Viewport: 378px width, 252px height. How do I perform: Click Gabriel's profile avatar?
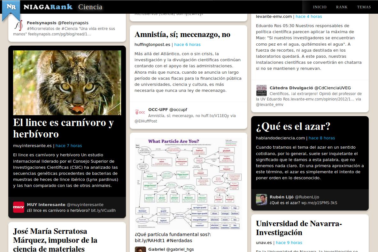(x=140, y=249)
